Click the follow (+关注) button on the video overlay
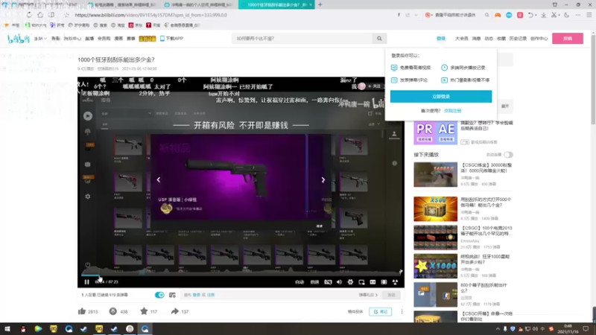This screenshot has height=335, width=596. (374, 86)
